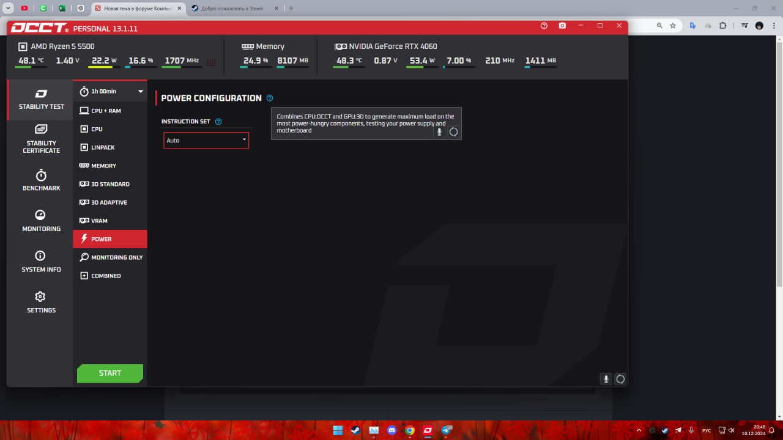Click the OCCT icon in the taskbar

click(428, 430)
